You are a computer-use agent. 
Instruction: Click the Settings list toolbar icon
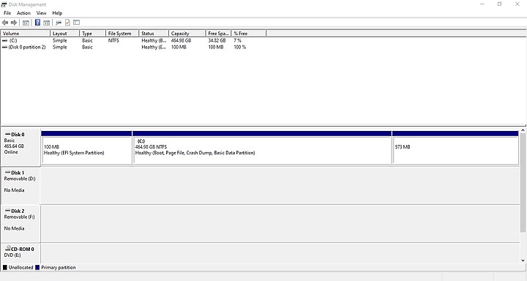(x=77, y=23)
